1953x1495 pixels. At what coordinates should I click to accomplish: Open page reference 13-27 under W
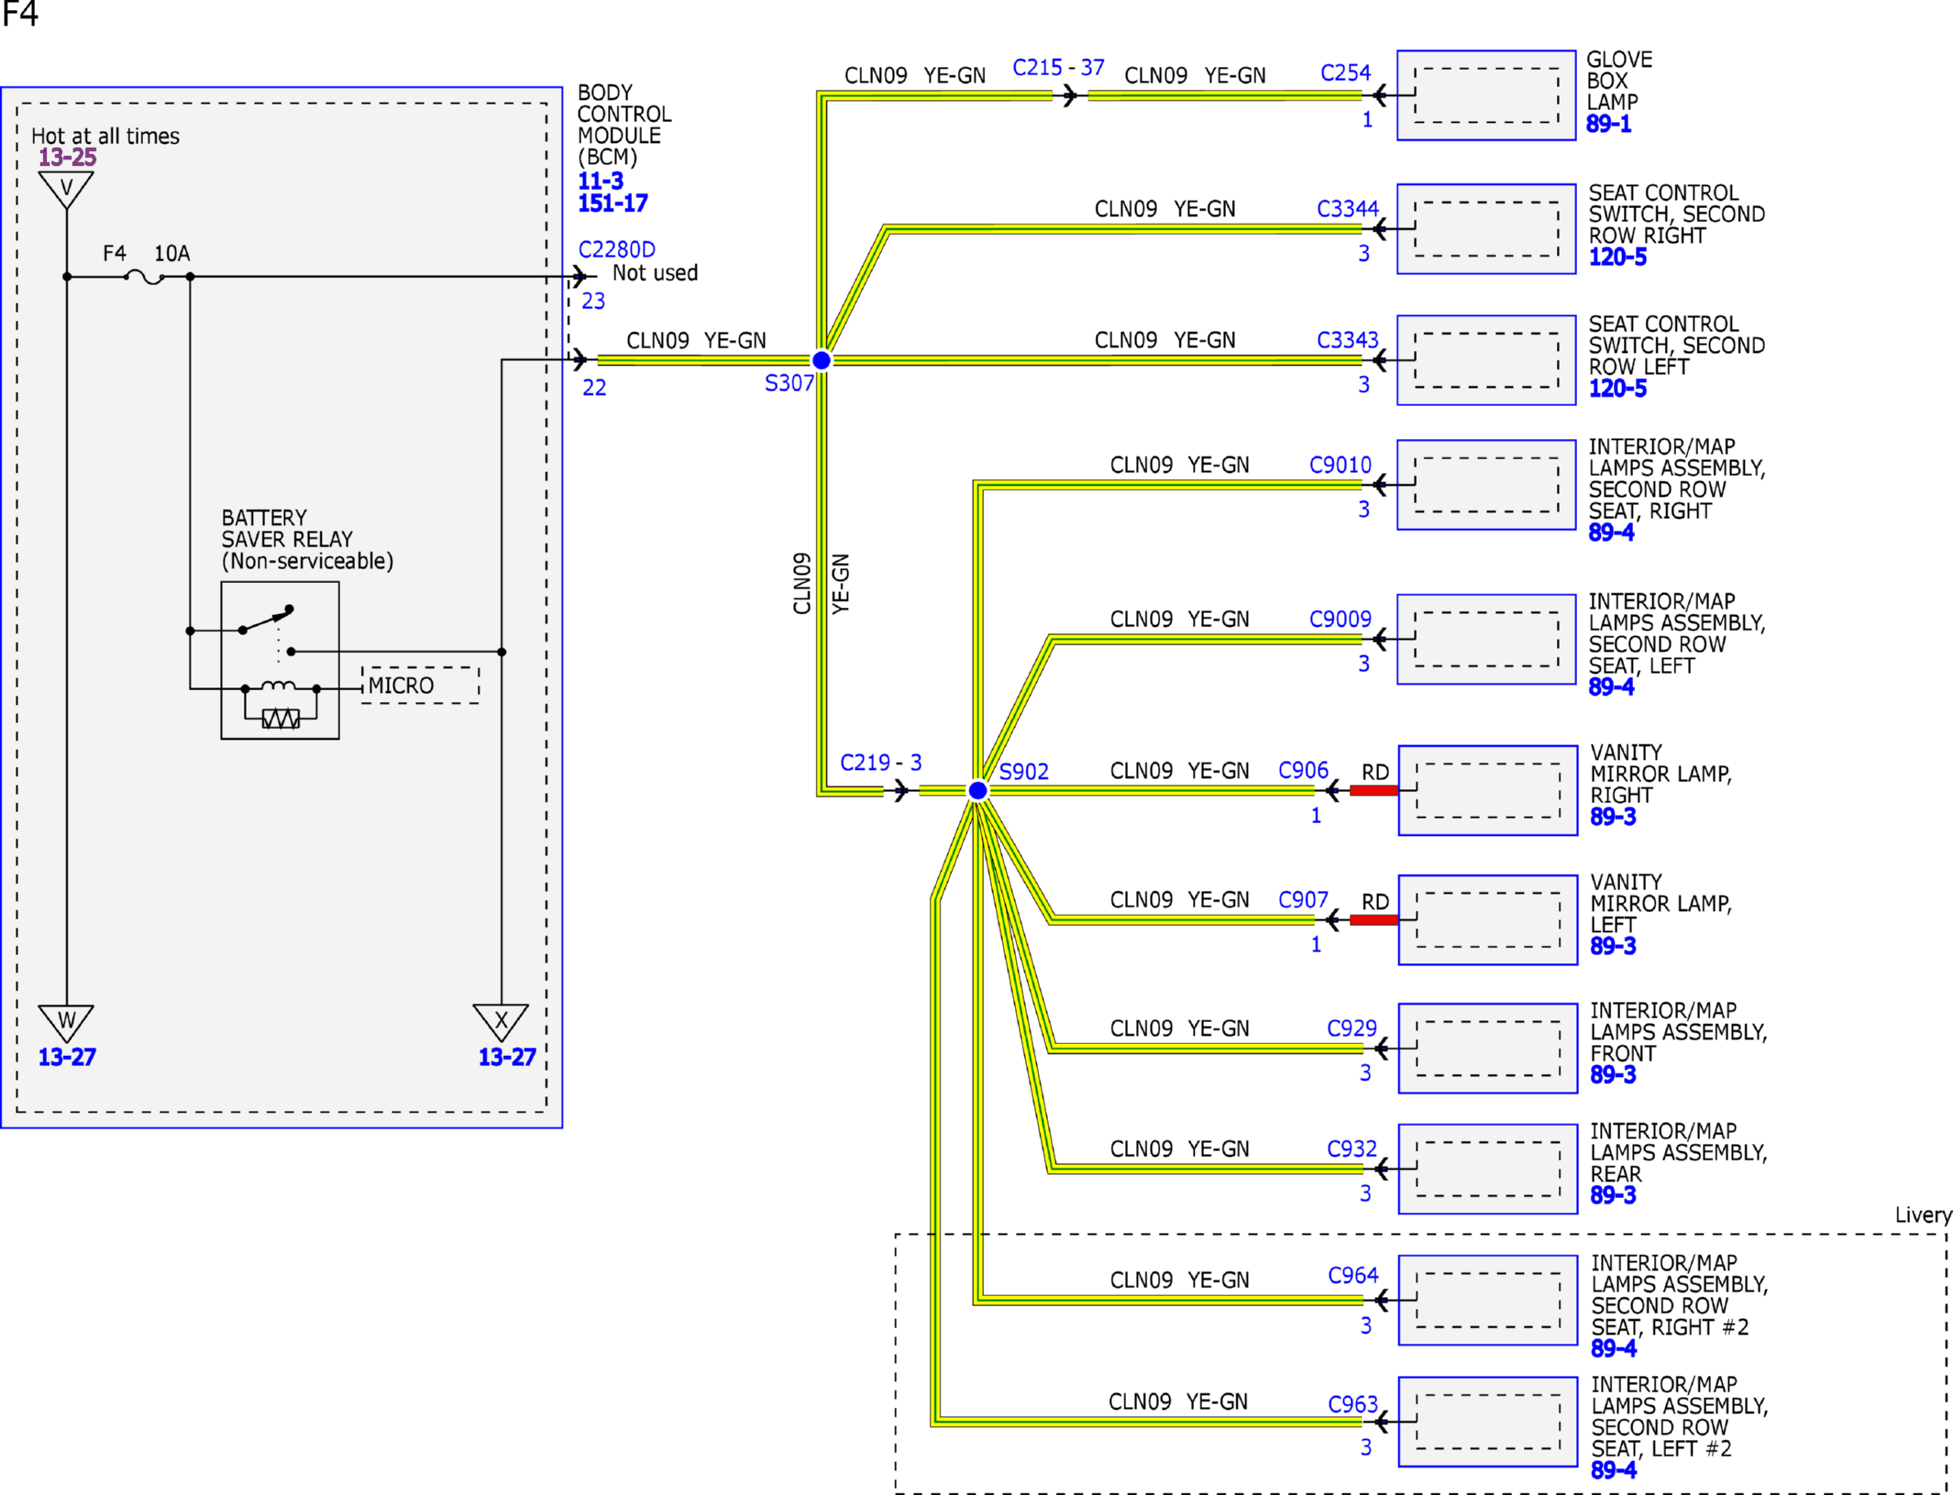pos(67,1057)
